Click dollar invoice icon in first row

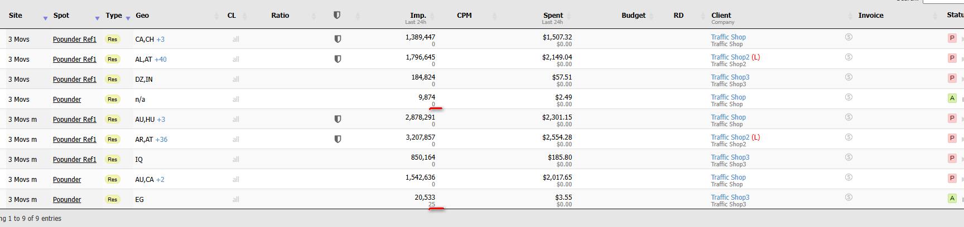(x=849, y=37)
